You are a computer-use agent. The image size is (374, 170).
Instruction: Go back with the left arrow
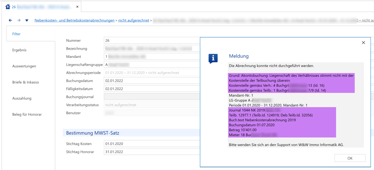click(10, 20)
